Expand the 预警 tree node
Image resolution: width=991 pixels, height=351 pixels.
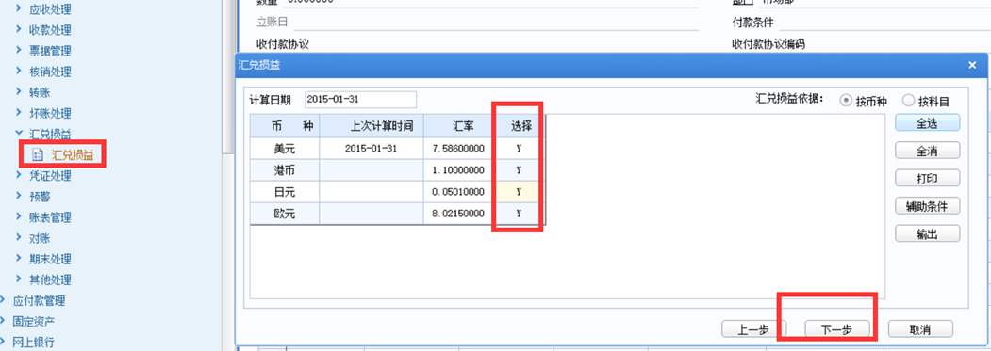tap(20, 197)
